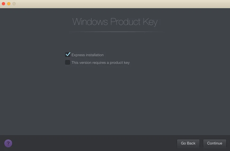Click the 'This version requires a product key' label

pyautogui.click(x=100, y=63)
